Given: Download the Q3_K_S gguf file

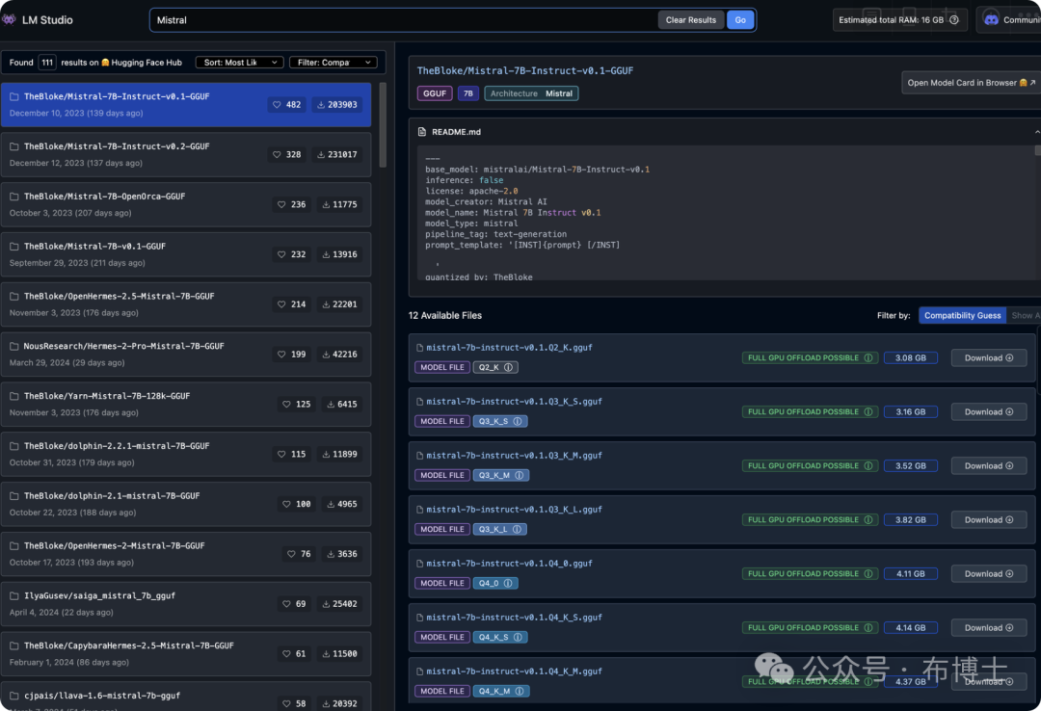Looking at the screenshot, I should pos(989,411).
